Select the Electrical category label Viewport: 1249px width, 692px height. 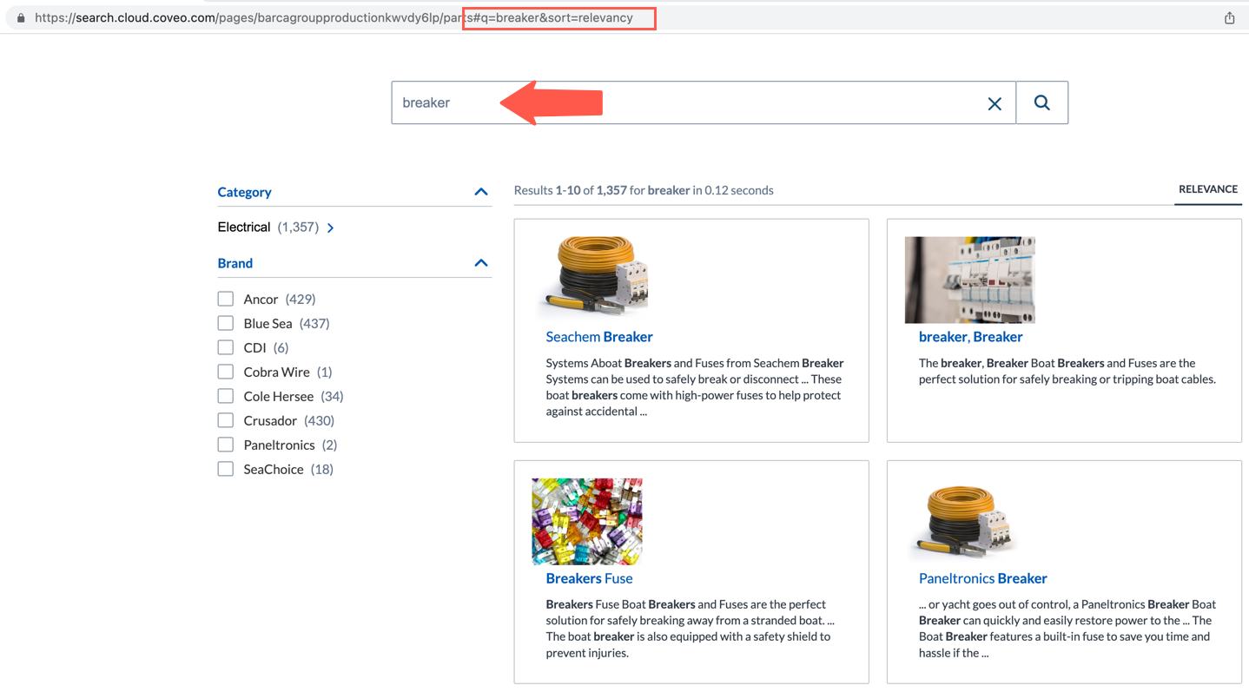[x=244, y=227]
